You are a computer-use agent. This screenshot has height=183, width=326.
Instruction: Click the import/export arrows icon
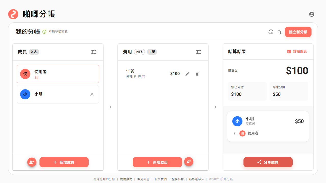point(280,32)
